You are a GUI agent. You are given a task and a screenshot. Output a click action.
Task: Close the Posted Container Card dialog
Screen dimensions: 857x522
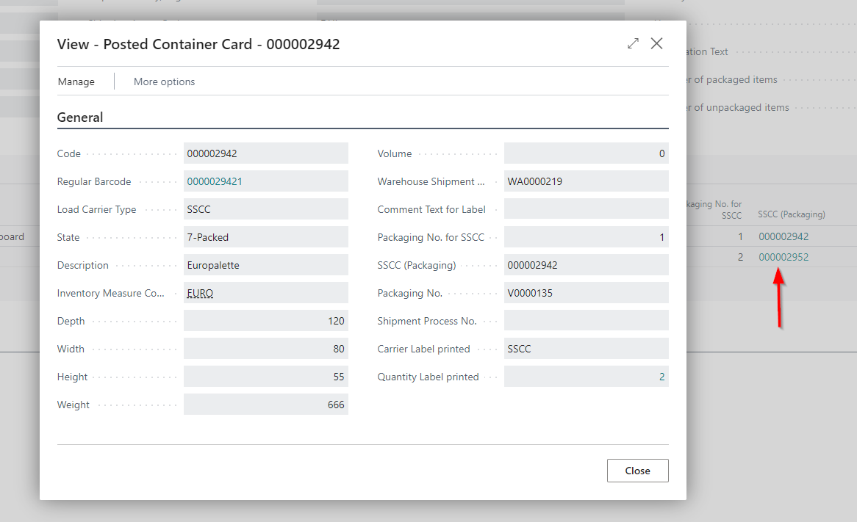pos(657,44)
